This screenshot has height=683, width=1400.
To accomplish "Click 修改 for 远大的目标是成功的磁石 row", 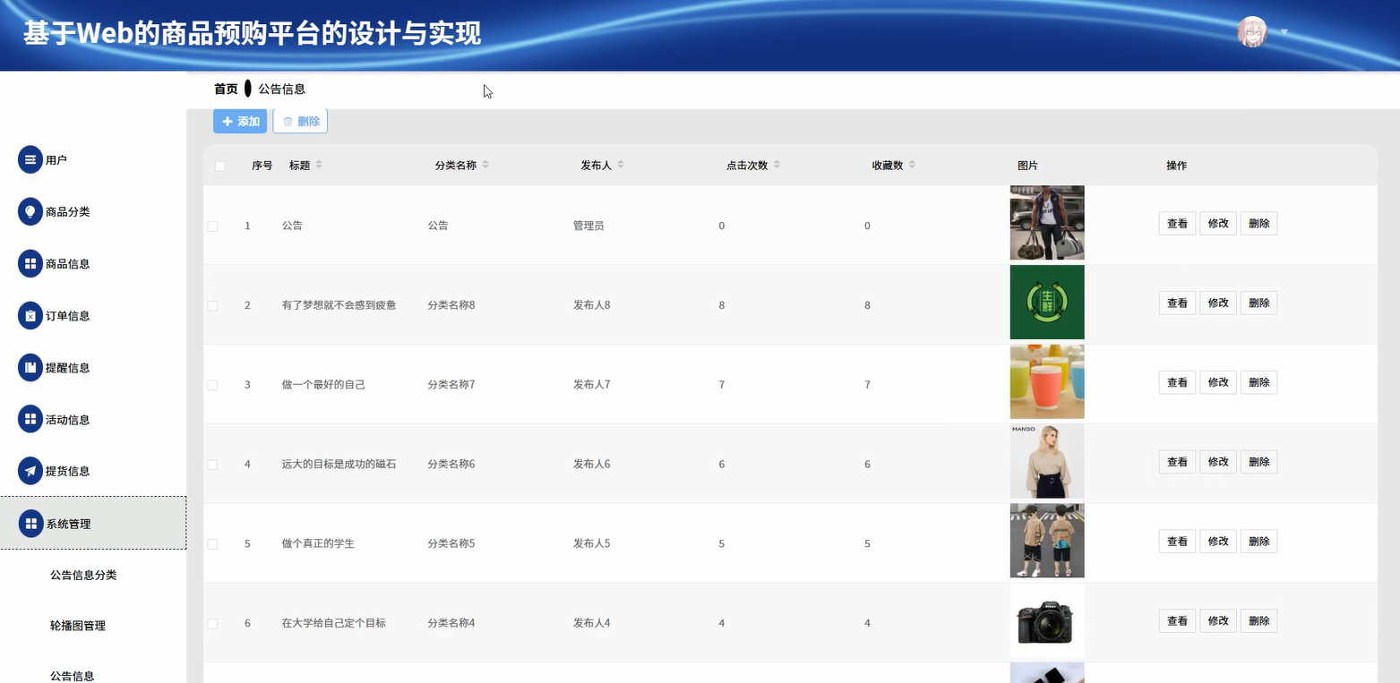I will [1218, 463].
